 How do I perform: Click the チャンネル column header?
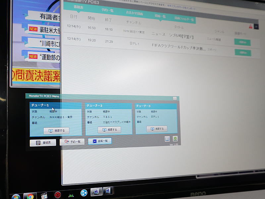click(133, 22)
